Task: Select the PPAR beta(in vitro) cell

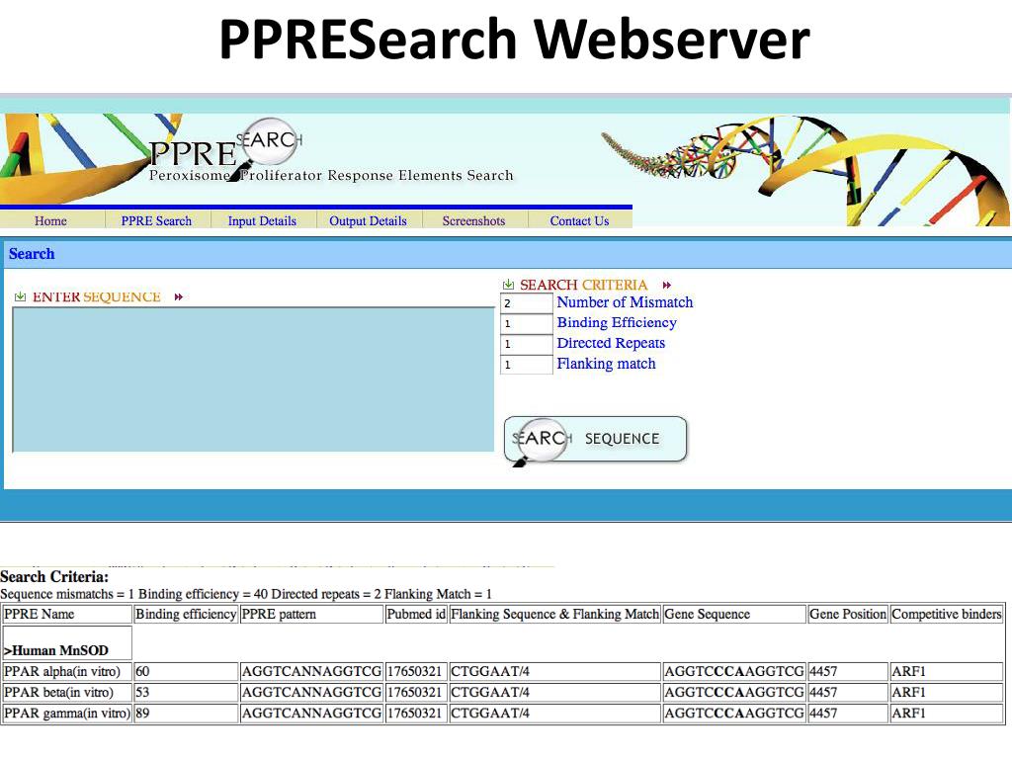Action: pyautogui.click(x=67, y=693)
